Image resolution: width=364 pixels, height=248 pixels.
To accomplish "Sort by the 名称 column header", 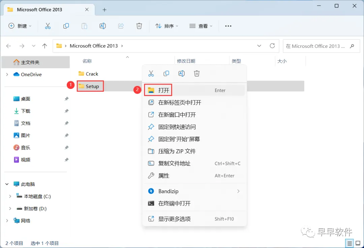I will [87, 61].
